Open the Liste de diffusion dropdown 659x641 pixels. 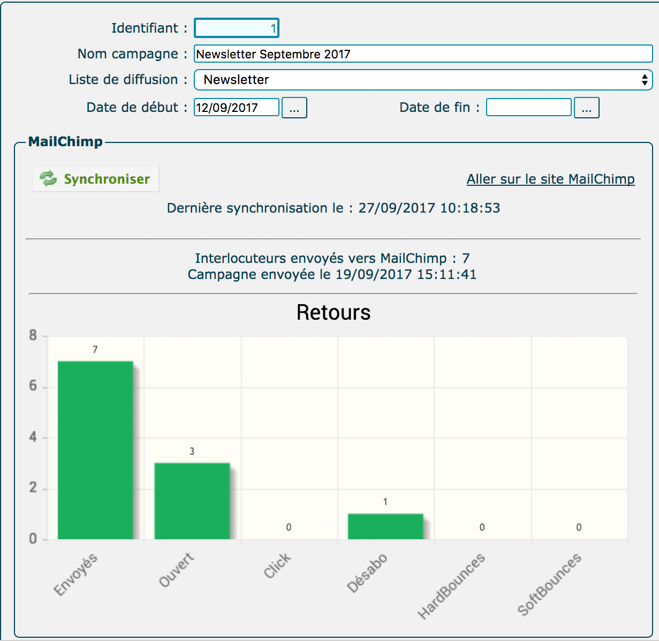pos(423,80)
